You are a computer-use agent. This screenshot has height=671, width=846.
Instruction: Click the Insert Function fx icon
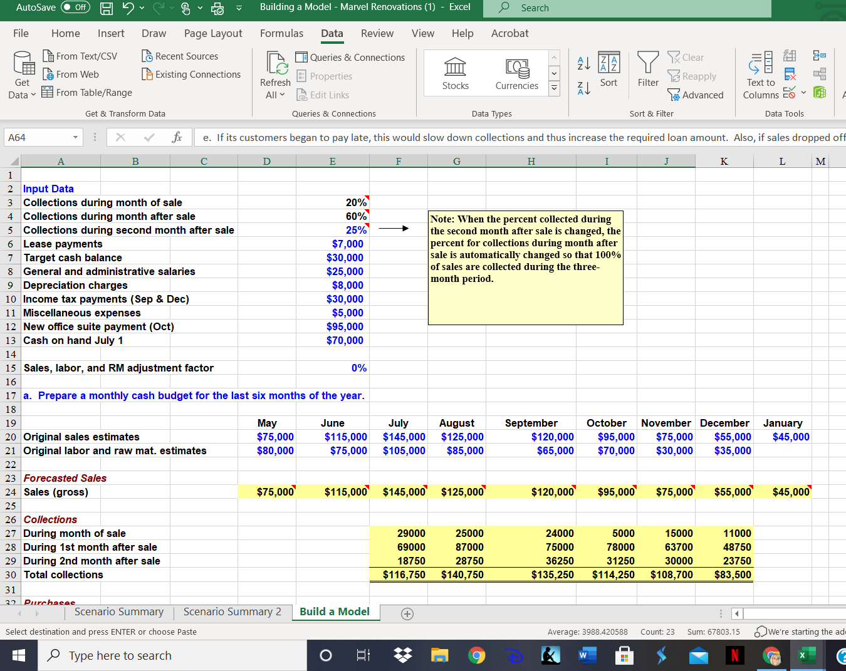click(x=177, y=137)
